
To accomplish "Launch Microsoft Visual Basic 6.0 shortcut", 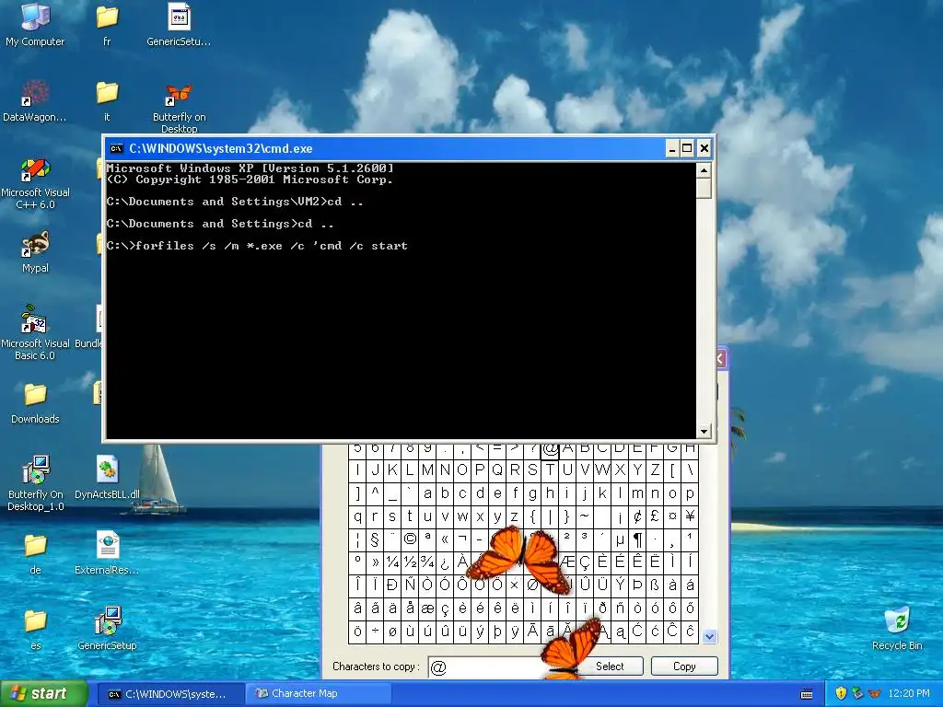I will 35,333.
